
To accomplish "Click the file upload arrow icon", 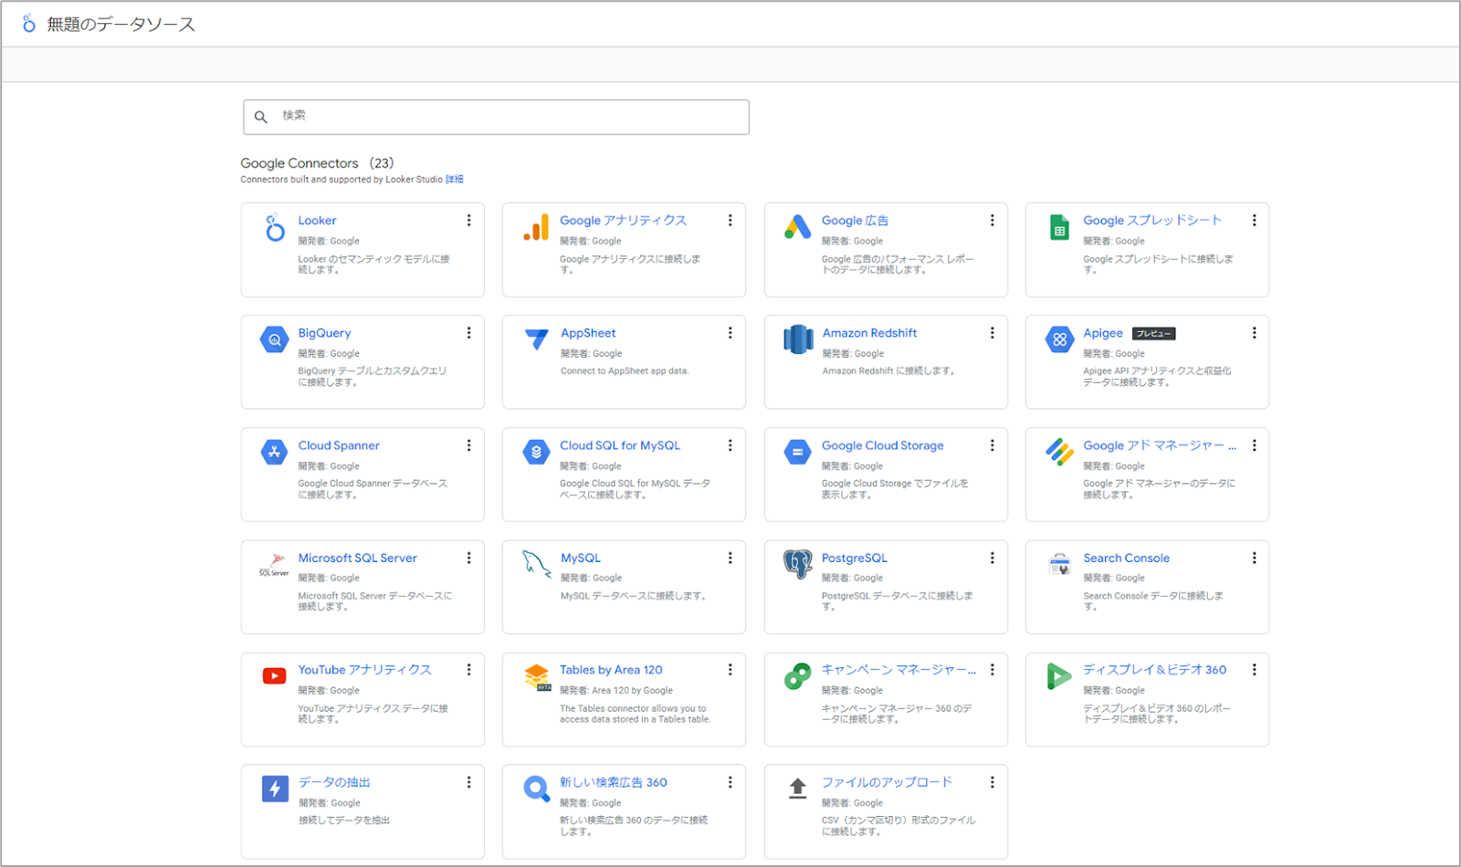I will pyautogui.click(x=797, y=789).
